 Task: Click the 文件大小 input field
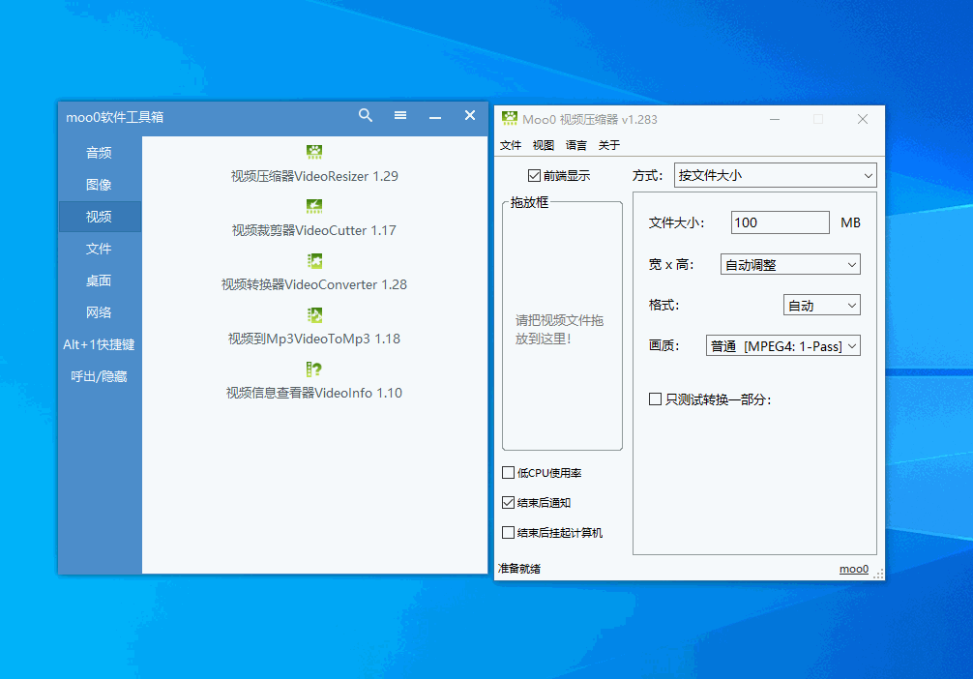[x=780, y=222]
